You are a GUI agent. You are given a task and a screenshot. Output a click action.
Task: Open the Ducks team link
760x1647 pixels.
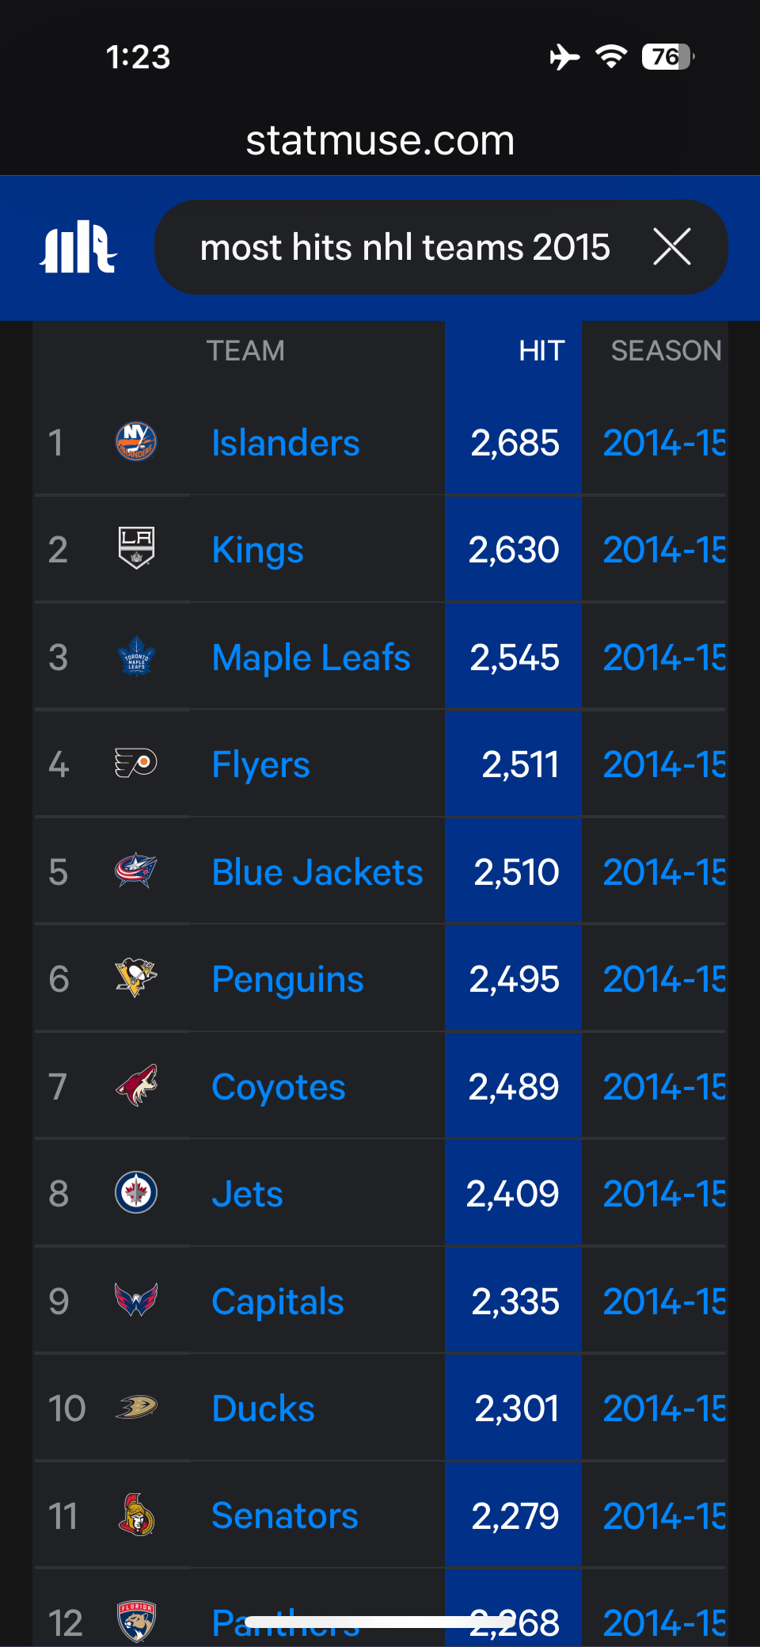[263, 1409]
